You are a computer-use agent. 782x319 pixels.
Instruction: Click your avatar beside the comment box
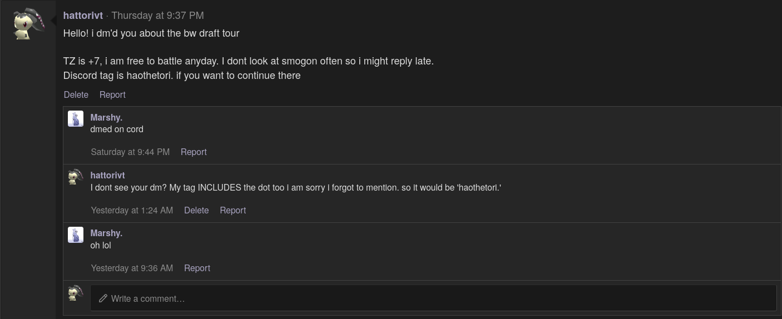(x=76, y=293)
